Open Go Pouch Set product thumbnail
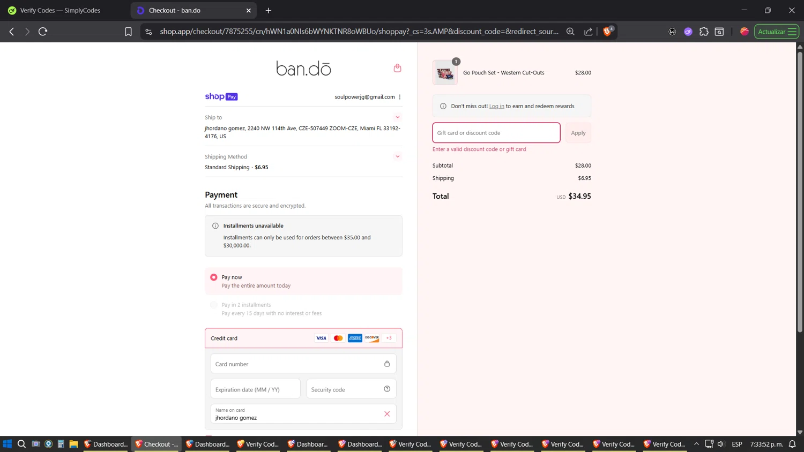Screen dimensions: 804x452 [445, 73]
